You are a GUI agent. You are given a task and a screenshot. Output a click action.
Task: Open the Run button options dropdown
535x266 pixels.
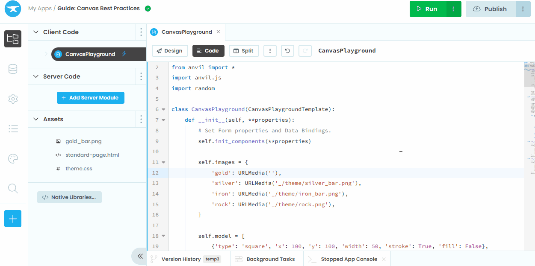pyautogui.click(x=453, y=9)
